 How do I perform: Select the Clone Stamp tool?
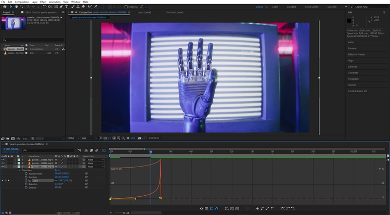click(78, 7)
